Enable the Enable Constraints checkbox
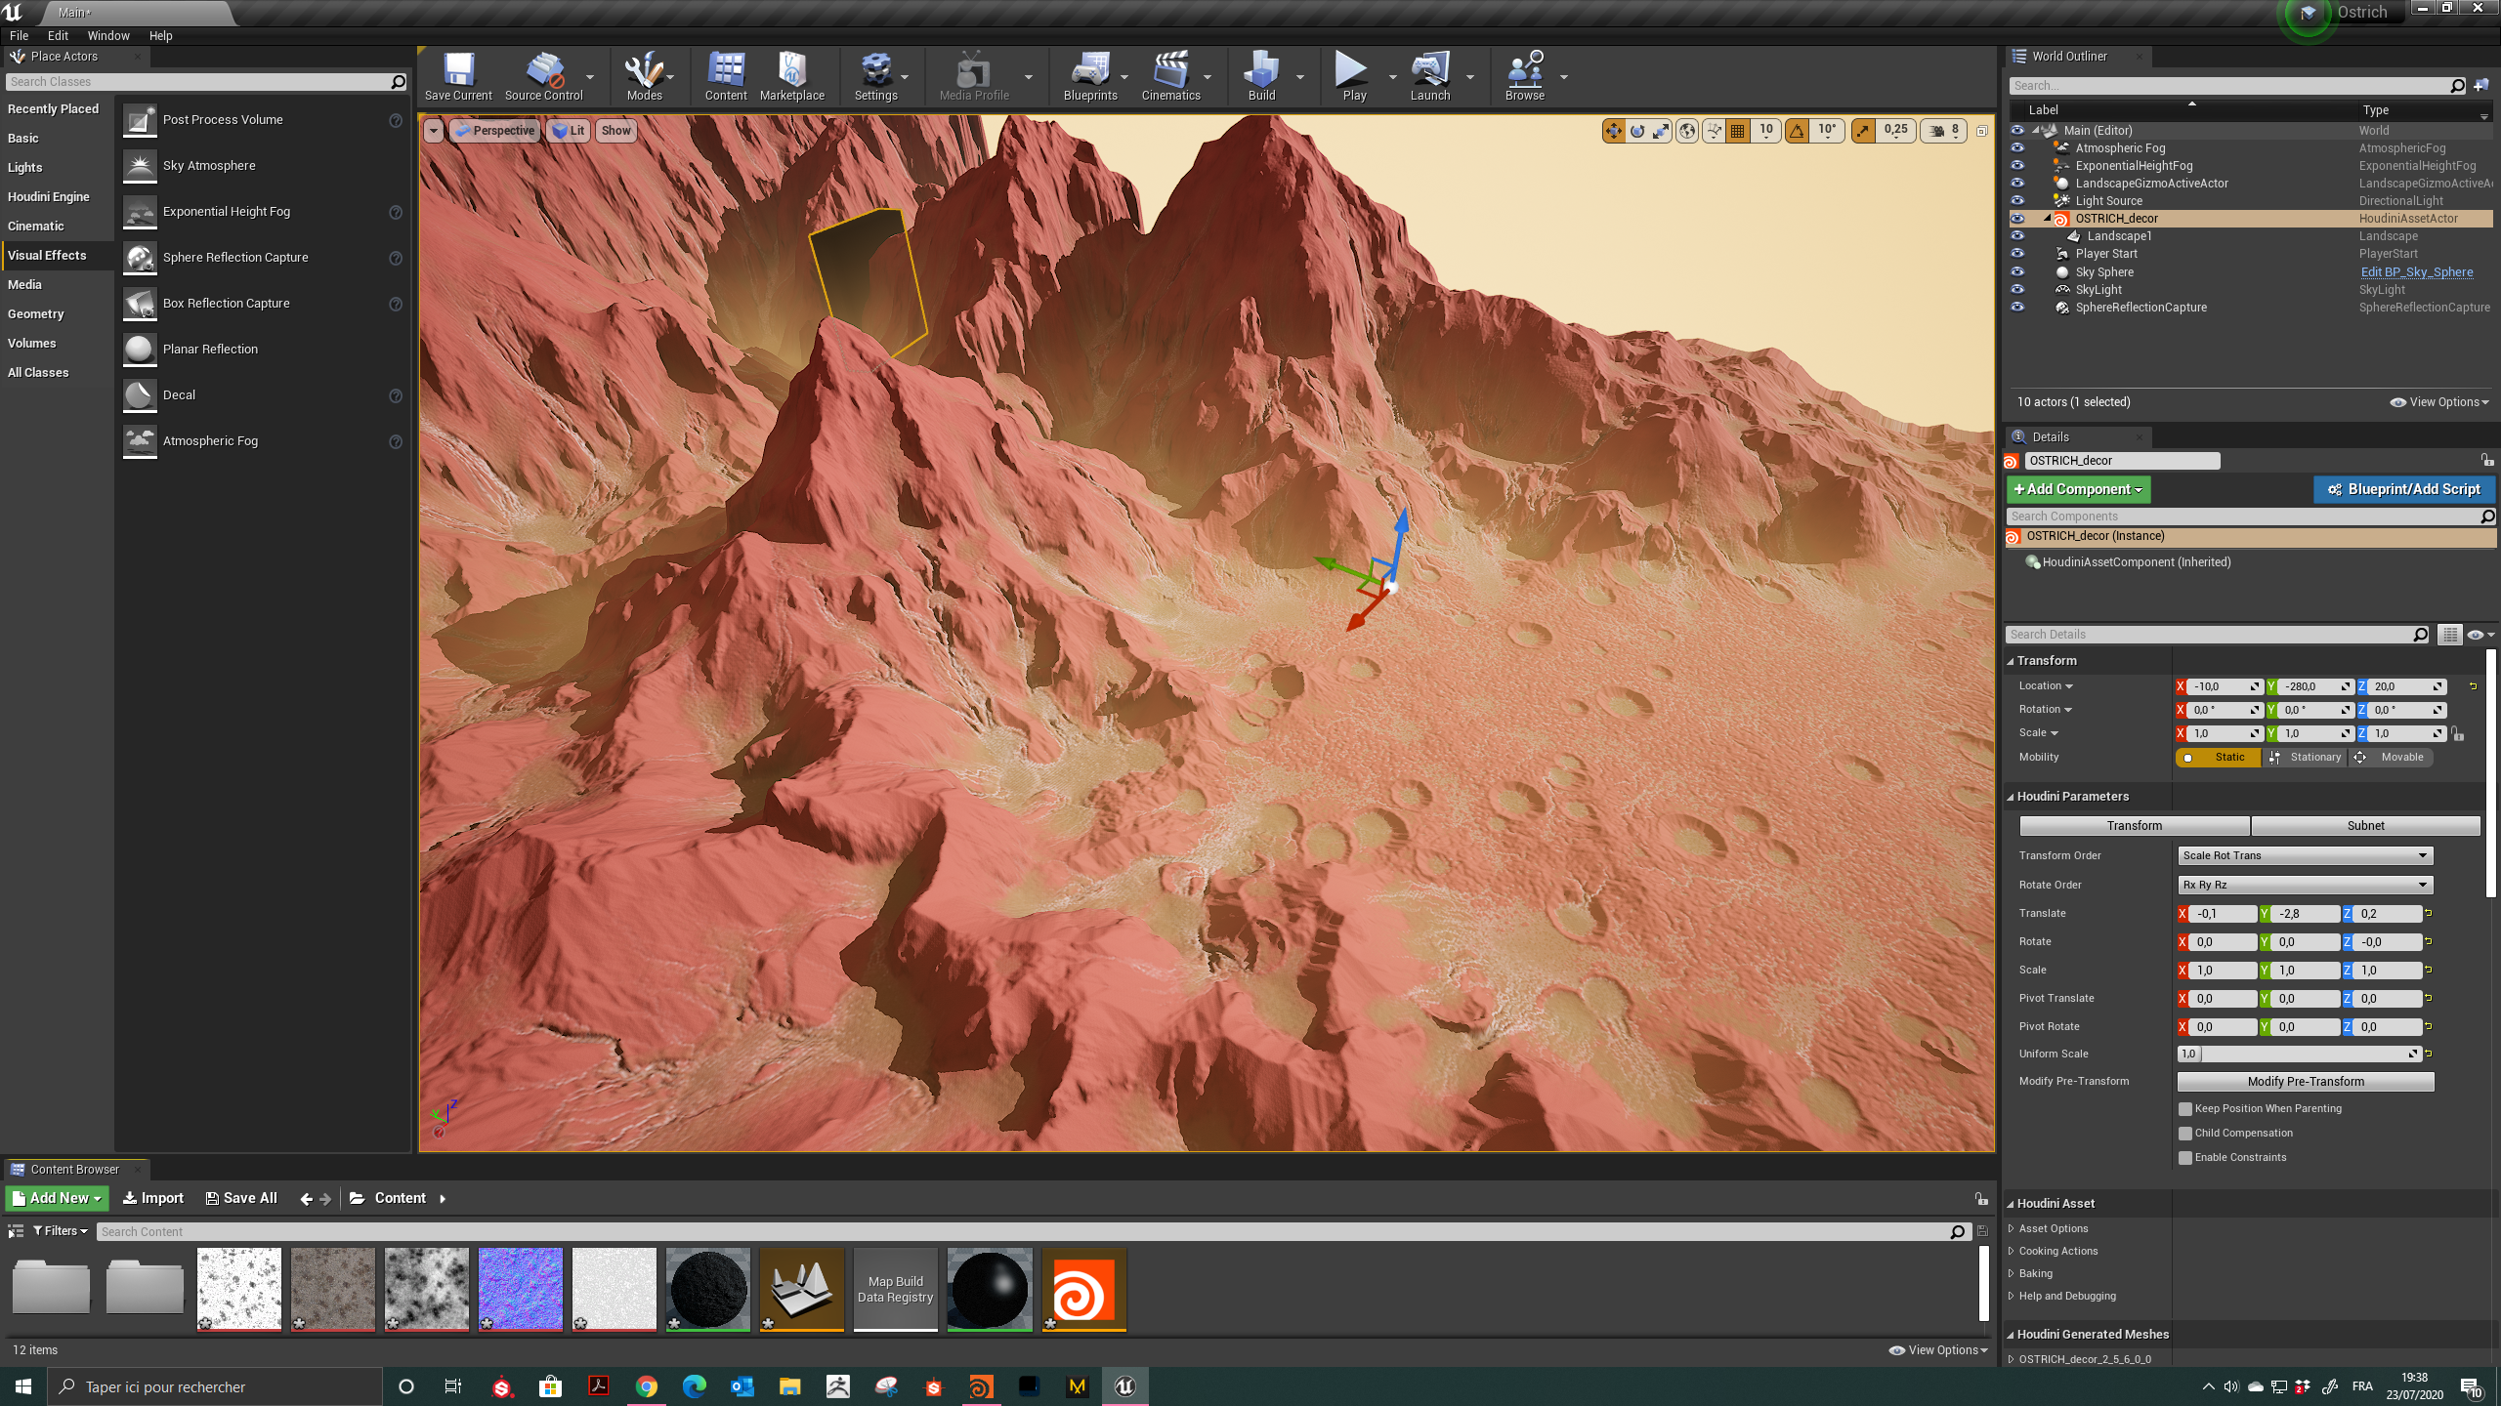The height and width of the screenshot is (1406, 2501). [x=2185, y=1158]
